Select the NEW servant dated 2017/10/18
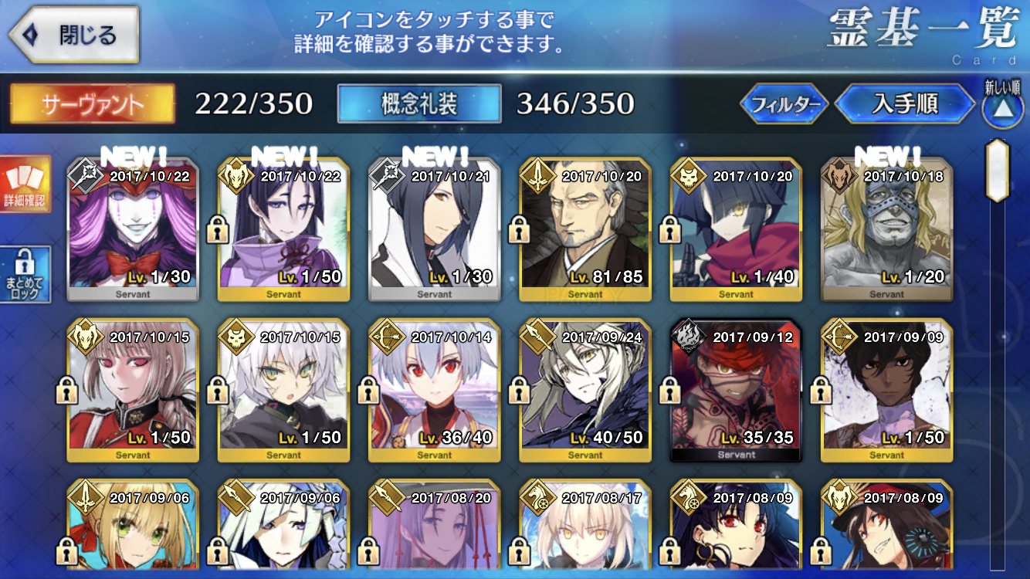The width and height of the screenshot is (1030, 579). click(886, 229)
